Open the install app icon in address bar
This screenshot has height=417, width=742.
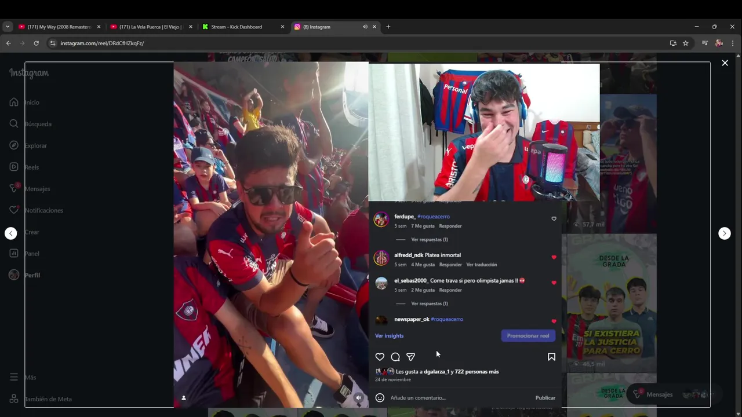673,43
